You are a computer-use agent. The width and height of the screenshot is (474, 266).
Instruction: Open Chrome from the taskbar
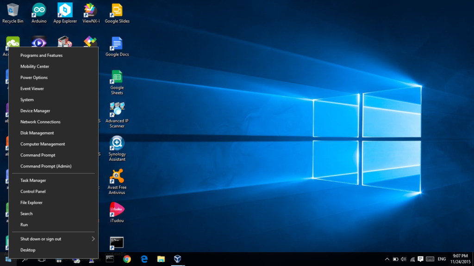click(x=127, y=259)
